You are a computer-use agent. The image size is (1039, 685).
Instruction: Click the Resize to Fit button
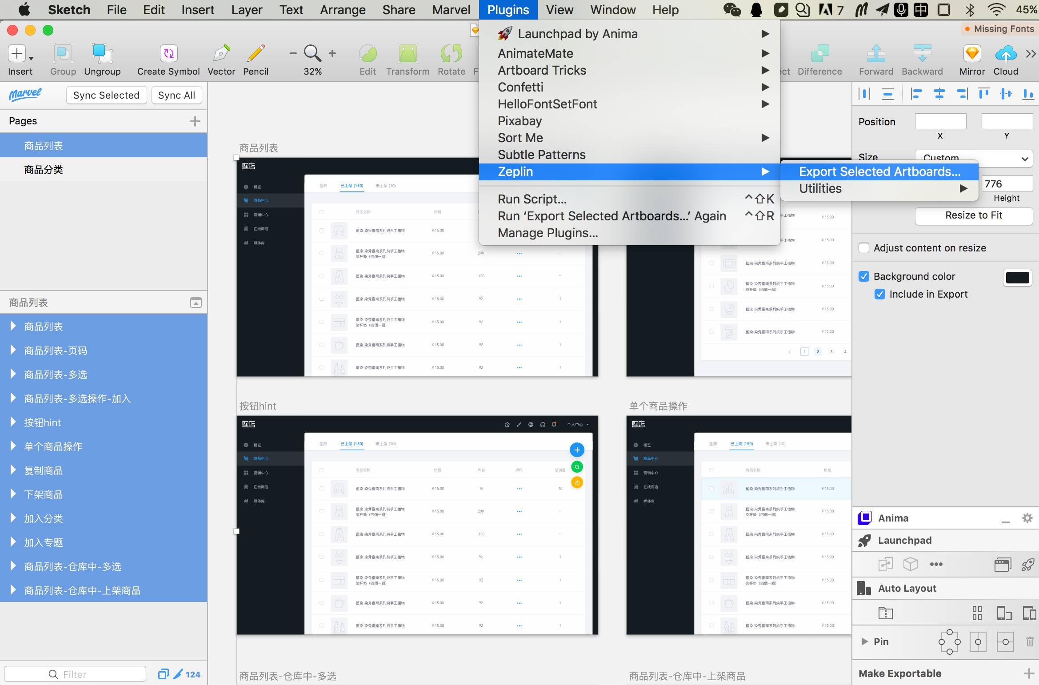pos(974,216)
